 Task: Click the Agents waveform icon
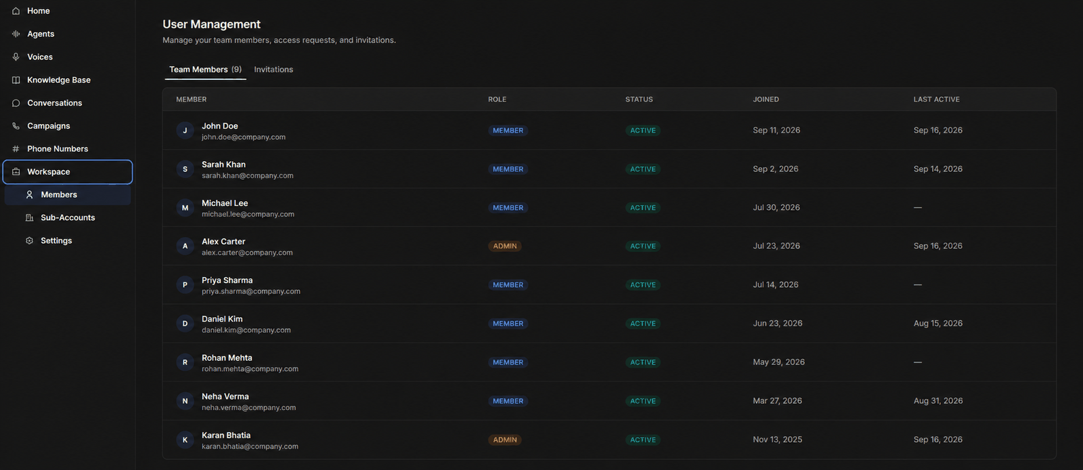(16, 34)
